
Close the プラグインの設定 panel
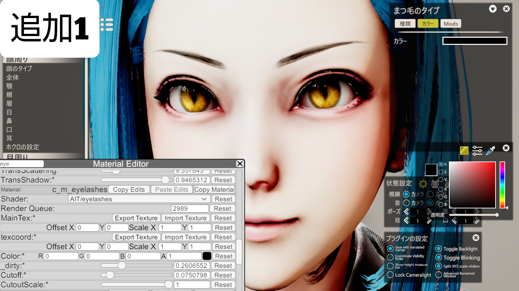tap(476, 238)
